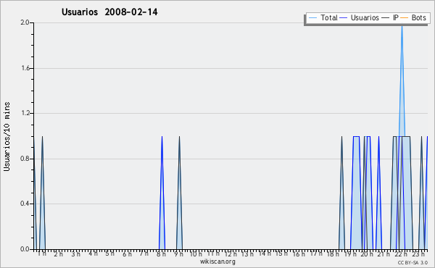The image size is (435, 268).
Task: Click the '20 h' x-axis label
Action: (x=367, y=254)
